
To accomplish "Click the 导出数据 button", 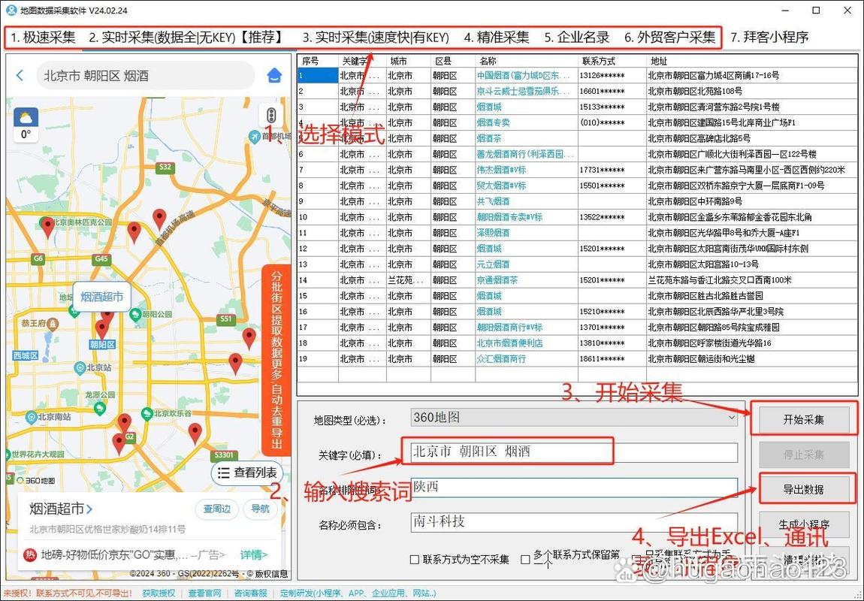I will point(803,490).
